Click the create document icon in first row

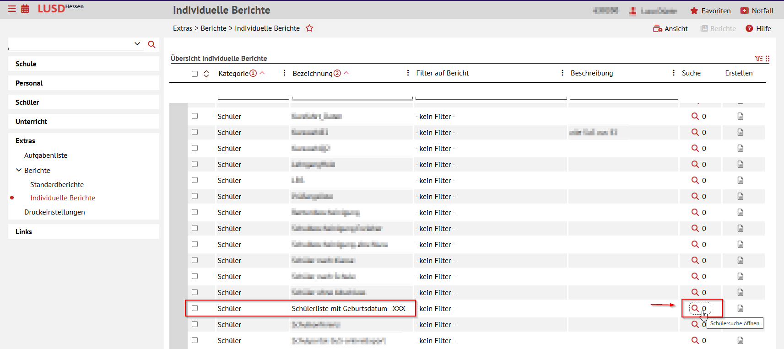tap(741, 117)
